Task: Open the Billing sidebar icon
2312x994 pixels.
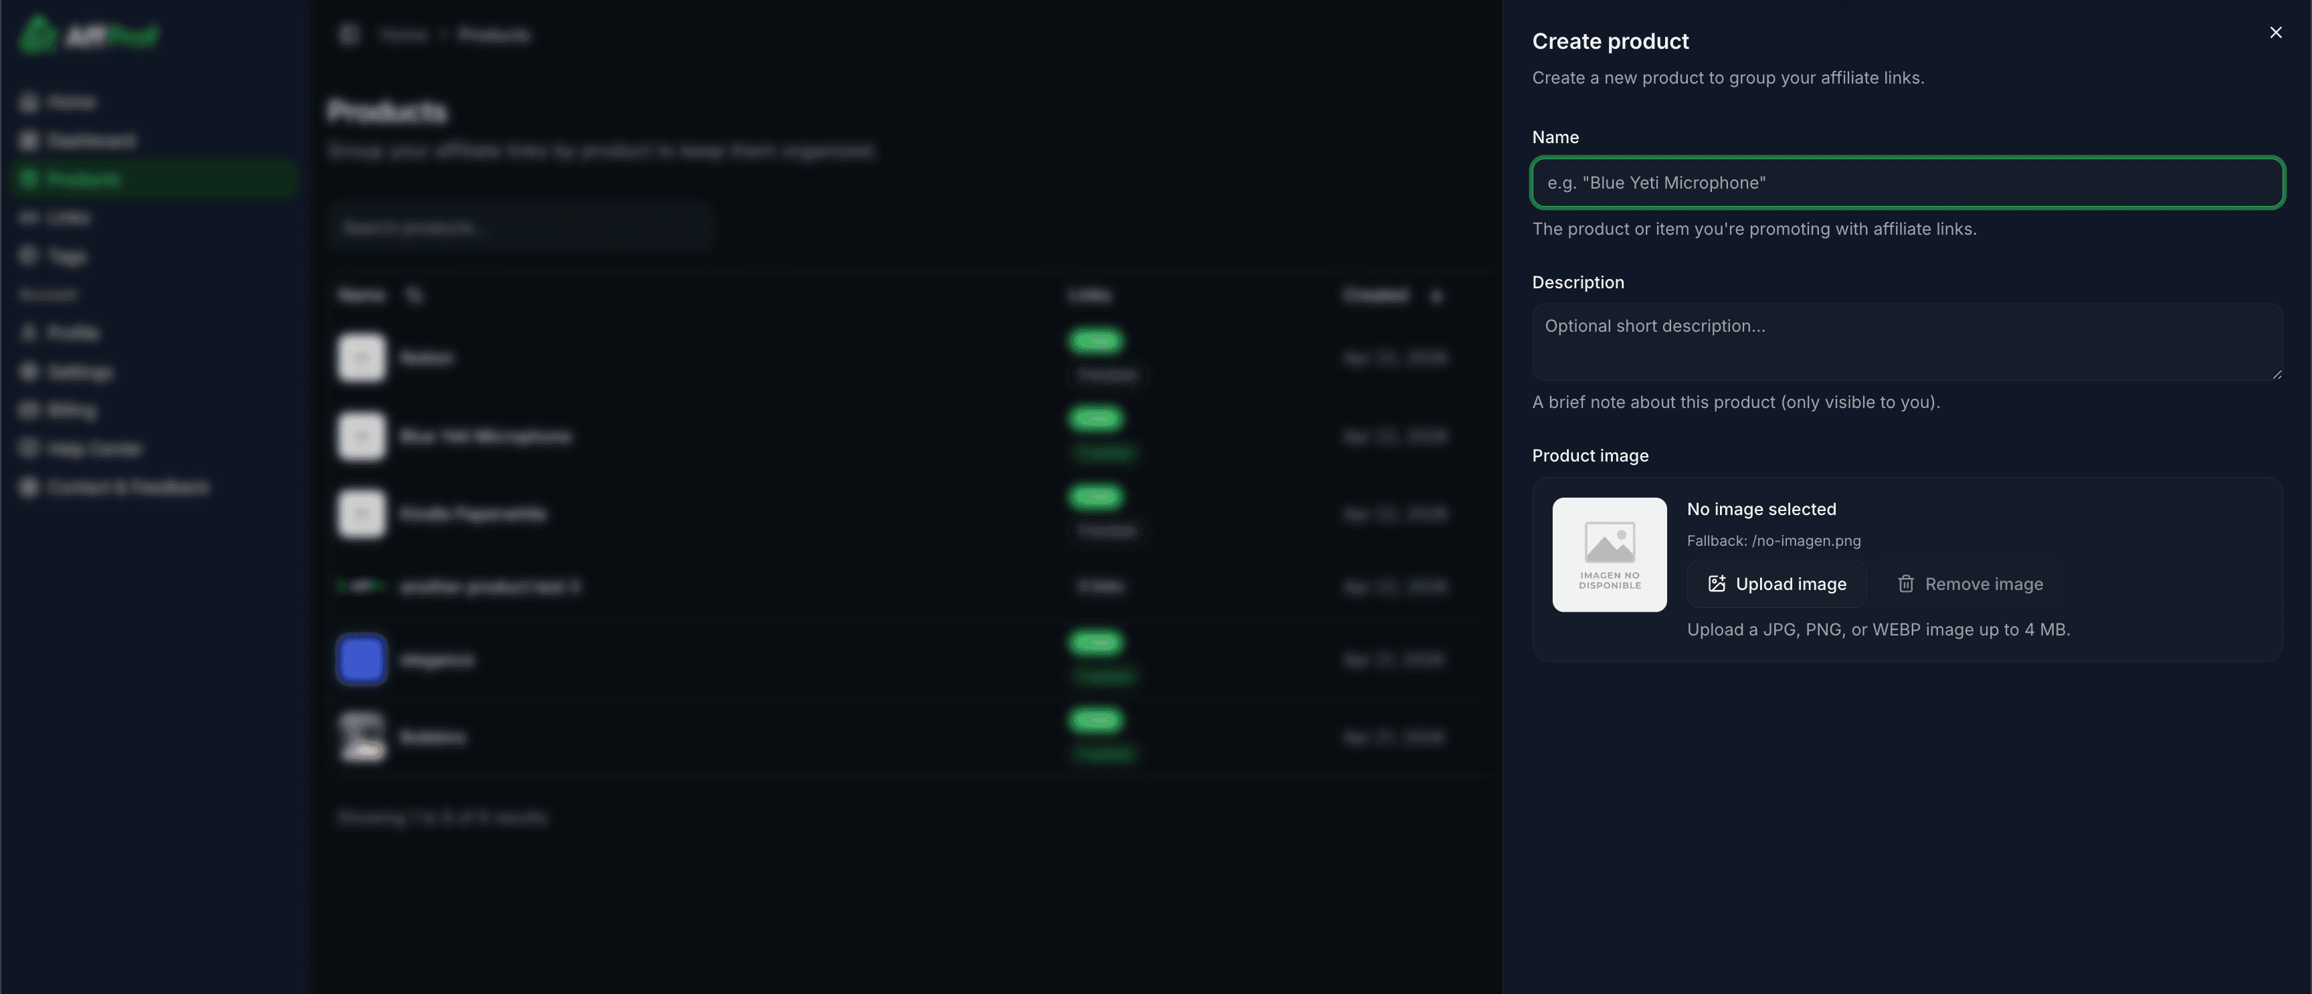Action: 29,410
